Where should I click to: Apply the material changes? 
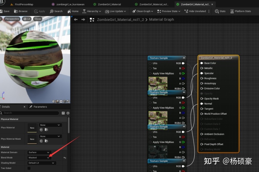[x=40, y=11]
